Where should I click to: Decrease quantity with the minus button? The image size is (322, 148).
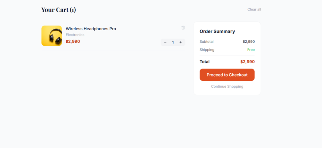click(x=165, y=42)
